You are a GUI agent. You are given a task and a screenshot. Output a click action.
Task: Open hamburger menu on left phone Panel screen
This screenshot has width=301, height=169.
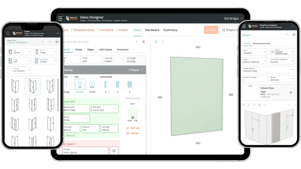click(8, 33)
